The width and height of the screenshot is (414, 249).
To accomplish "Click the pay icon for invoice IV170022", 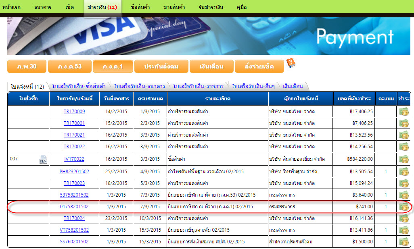I will pos(404,159).
